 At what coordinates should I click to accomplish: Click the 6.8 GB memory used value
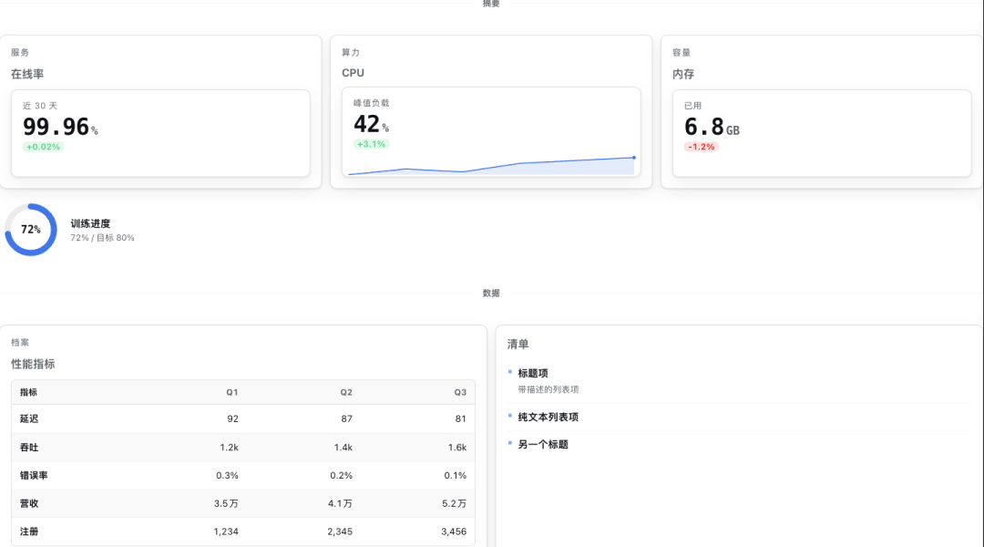point(712,127)
